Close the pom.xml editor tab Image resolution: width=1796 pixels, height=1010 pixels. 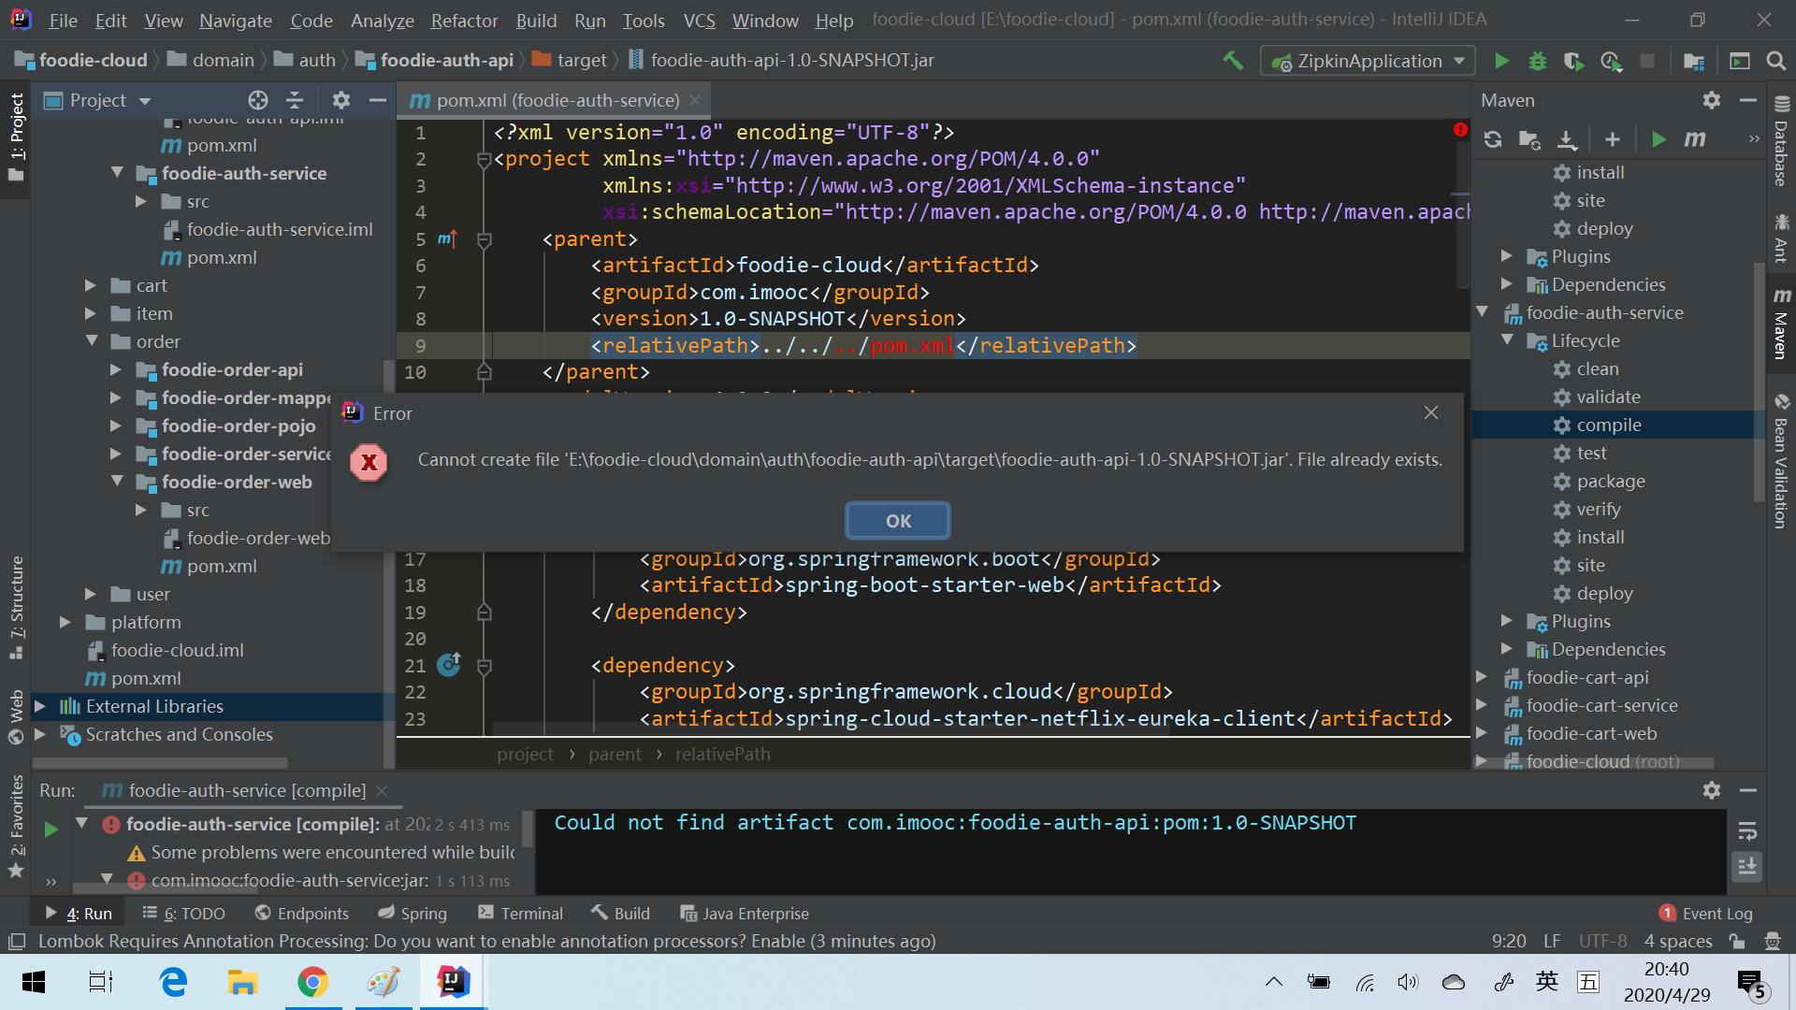click(x=694, y=100)
